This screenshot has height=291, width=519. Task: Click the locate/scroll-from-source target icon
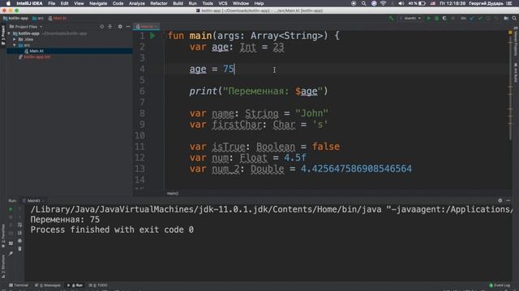(x=101, y=27)
